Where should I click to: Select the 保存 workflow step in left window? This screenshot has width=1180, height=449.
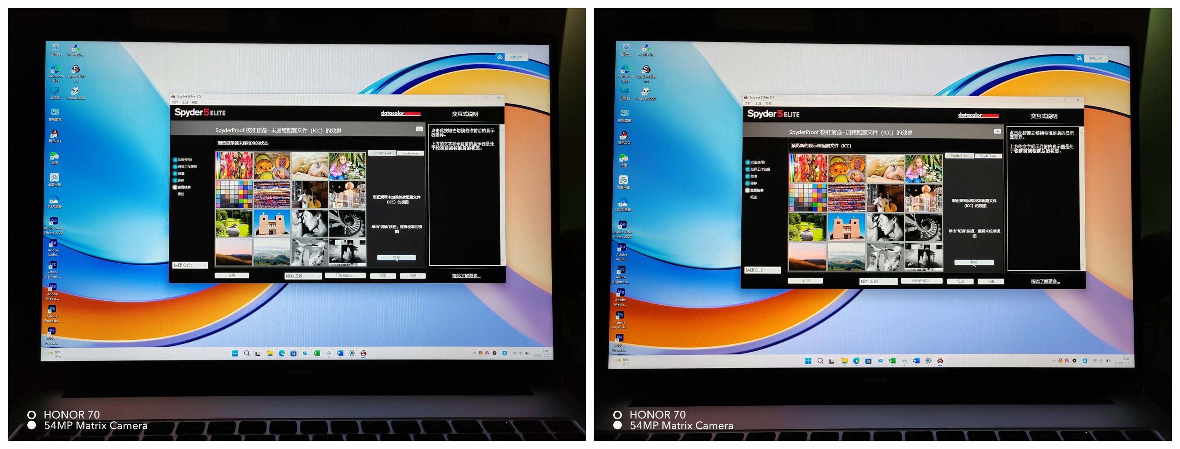181,180
